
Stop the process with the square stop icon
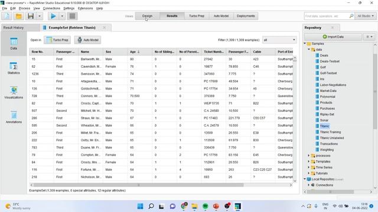72,16
